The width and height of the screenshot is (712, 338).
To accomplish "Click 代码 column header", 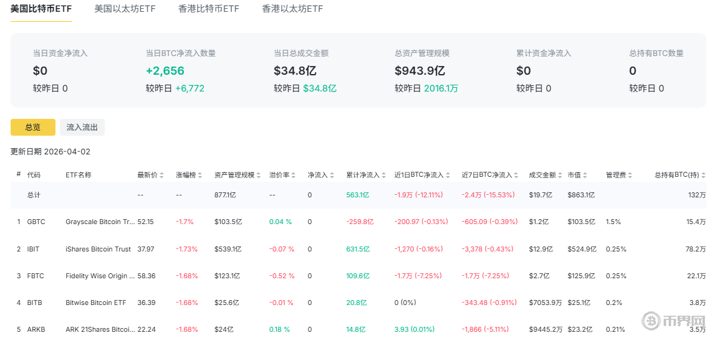I will point(34,176).
